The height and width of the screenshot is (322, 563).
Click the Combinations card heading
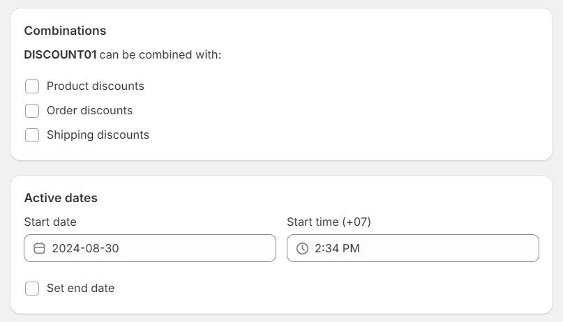point(65,31)
